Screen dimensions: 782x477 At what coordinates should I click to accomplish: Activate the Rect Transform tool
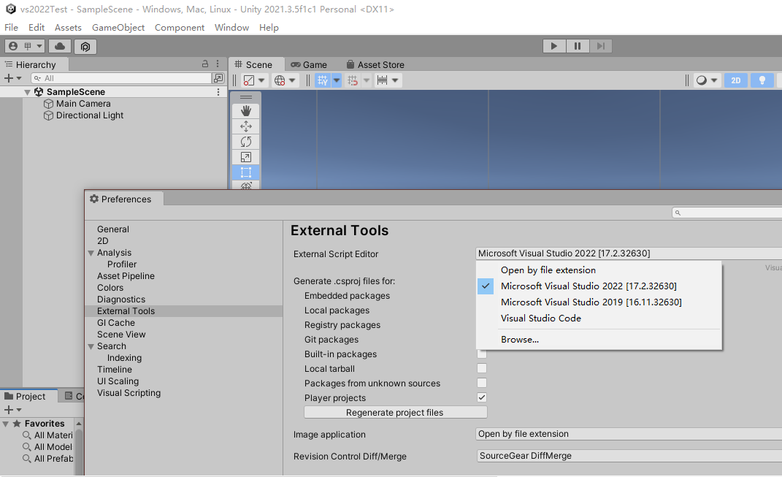pos(245,172)
